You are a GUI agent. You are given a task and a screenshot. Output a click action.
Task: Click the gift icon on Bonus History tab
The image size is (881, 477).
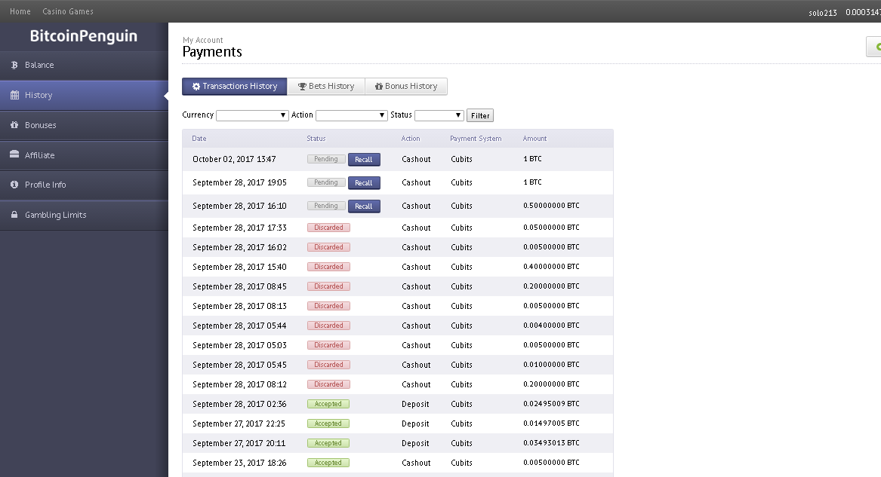pos(379,87)
